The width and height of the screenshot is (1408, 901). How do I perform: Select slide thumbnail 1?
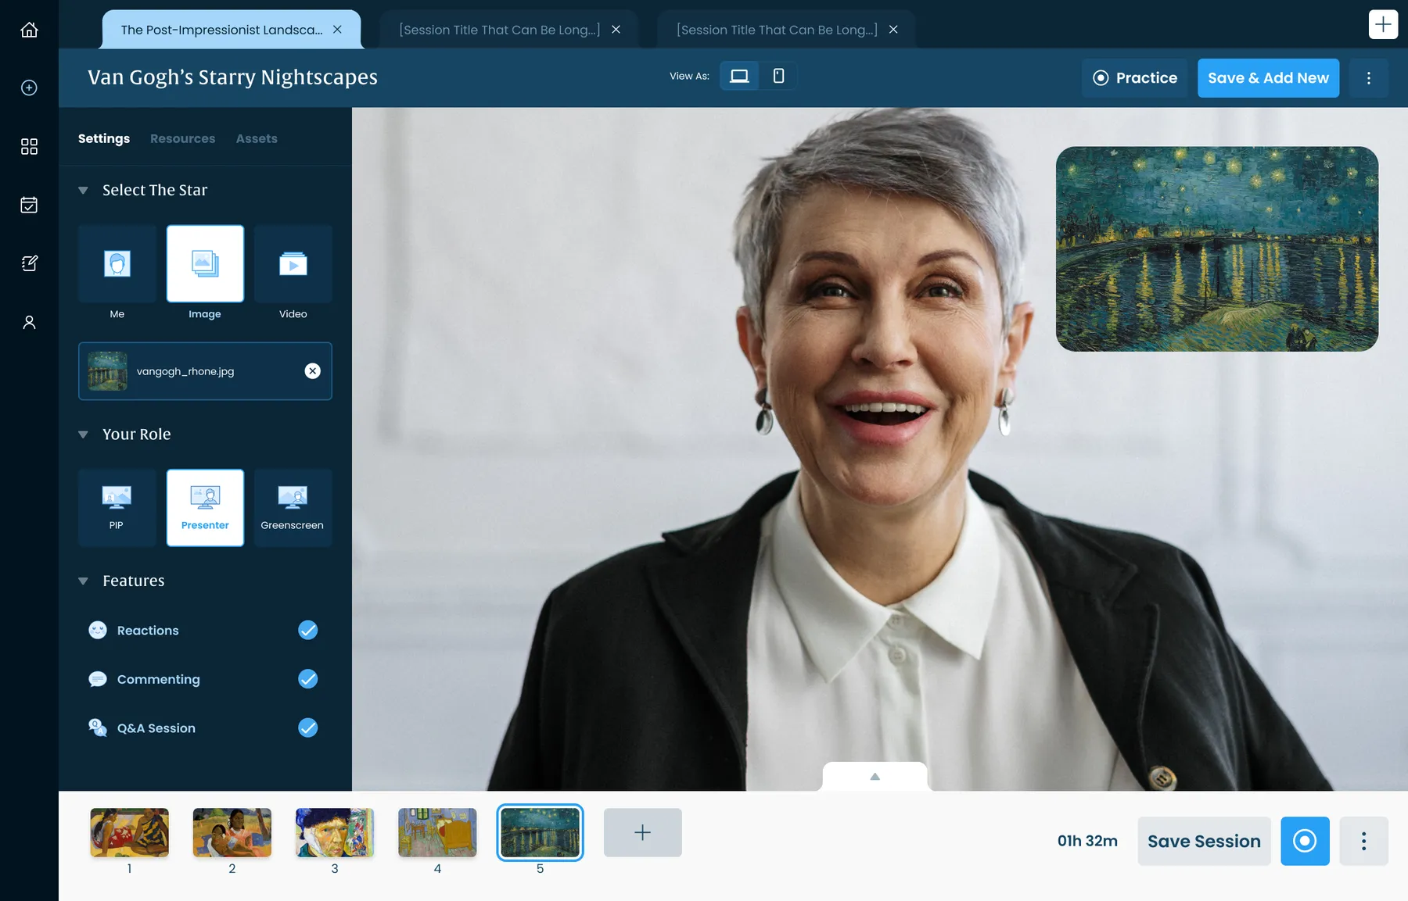pos(130,832)
